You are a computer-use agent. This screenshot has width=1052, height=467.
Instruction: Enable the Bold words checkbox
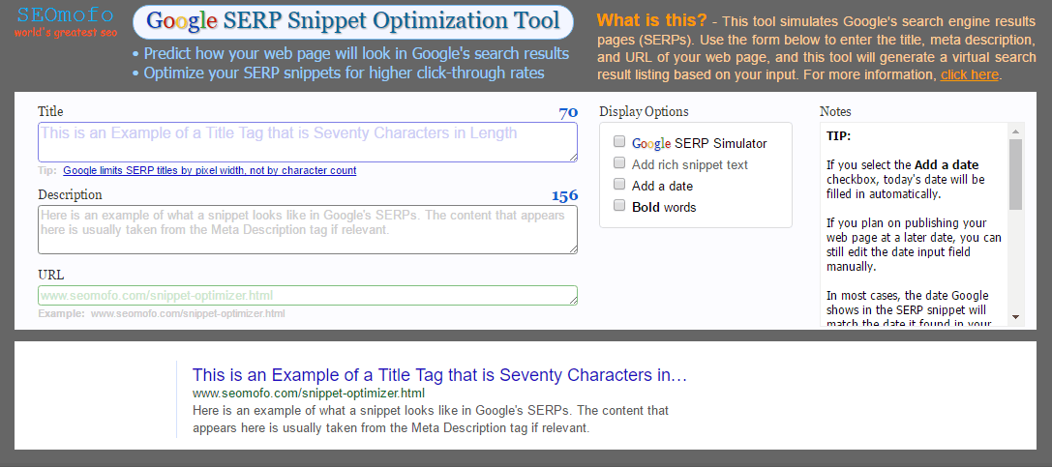pos(619,206)
